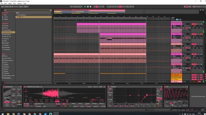Image resolution: width=206 pixels, height=115 pixels.
Task: Fold the 4 HiHat Close track
Action: pos(173,24)
